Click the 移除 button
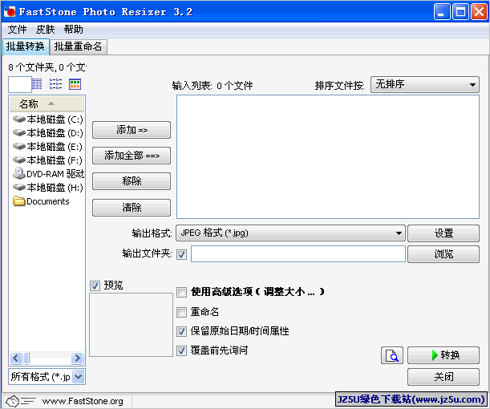490x409 pixels. (x=132, y=181)
